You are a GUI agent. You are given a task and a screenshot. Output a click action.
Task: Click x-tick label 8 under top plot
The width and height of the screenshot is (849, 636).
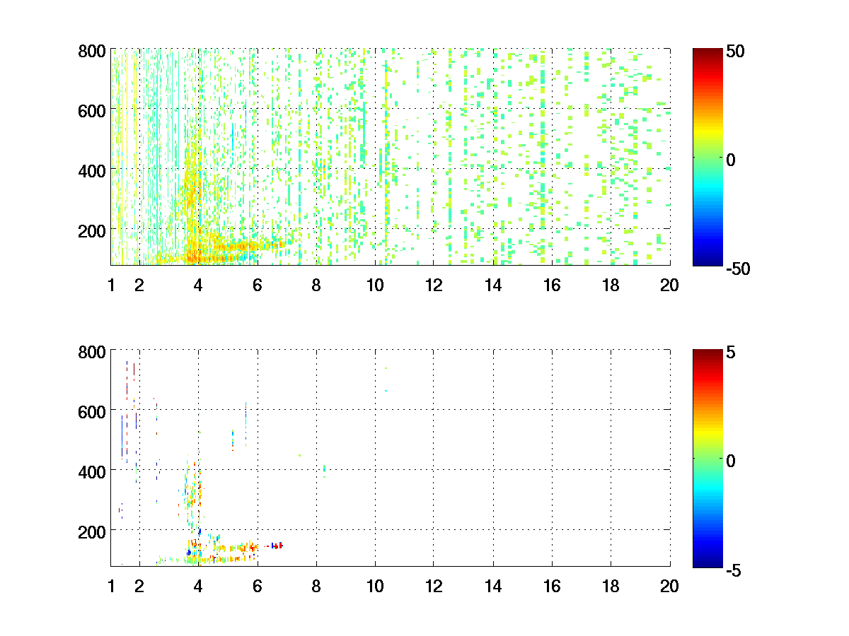(x=316, y=285)
